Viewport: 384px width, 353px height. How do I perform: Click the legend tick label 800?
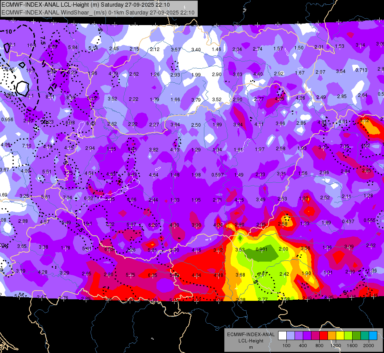click(x=319, y=346)
